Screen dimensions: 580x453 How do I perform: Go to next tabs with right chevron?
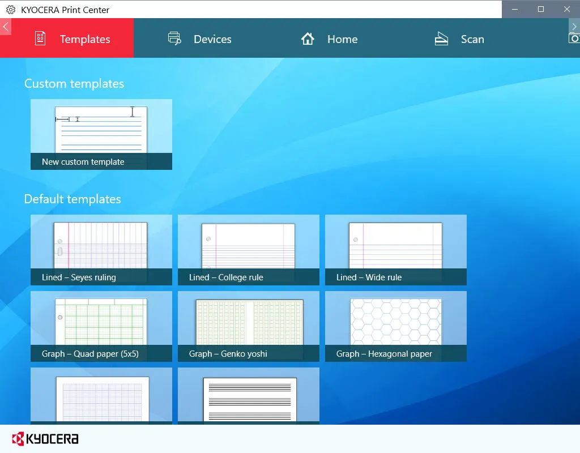574,26
